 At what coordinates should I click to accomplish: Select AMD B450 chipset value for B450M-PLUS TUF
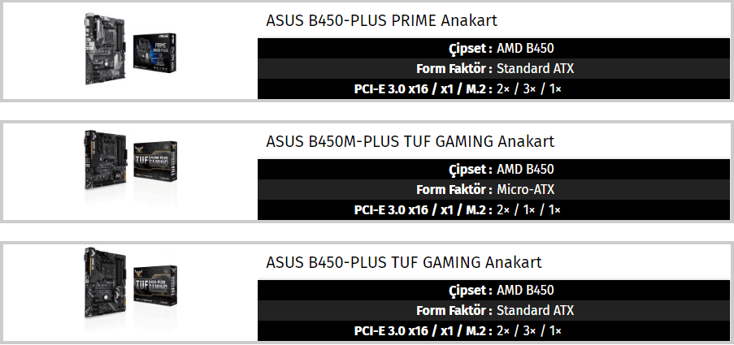click(x=525, y=170)
